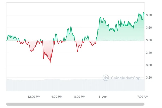The height and width of the screenshot is (108, 162).
Task: Click the lowest red dip on the price line
Action: [x=50, y=63]
